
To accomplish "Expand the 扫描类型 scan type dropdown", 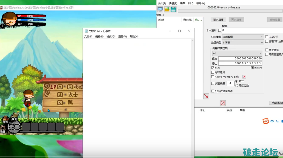I will tap(243, 37).
